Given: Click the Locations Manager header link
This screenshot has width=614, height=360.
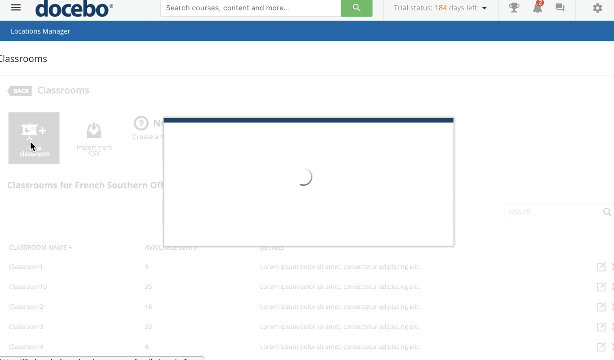Looking at the screenshot, I should [40, 31].
